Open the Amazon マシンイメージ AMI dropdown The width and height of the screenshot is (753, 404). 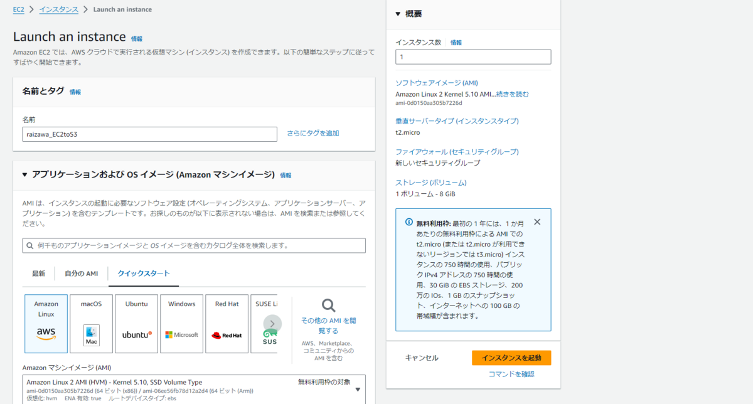(x=194, y=389)
